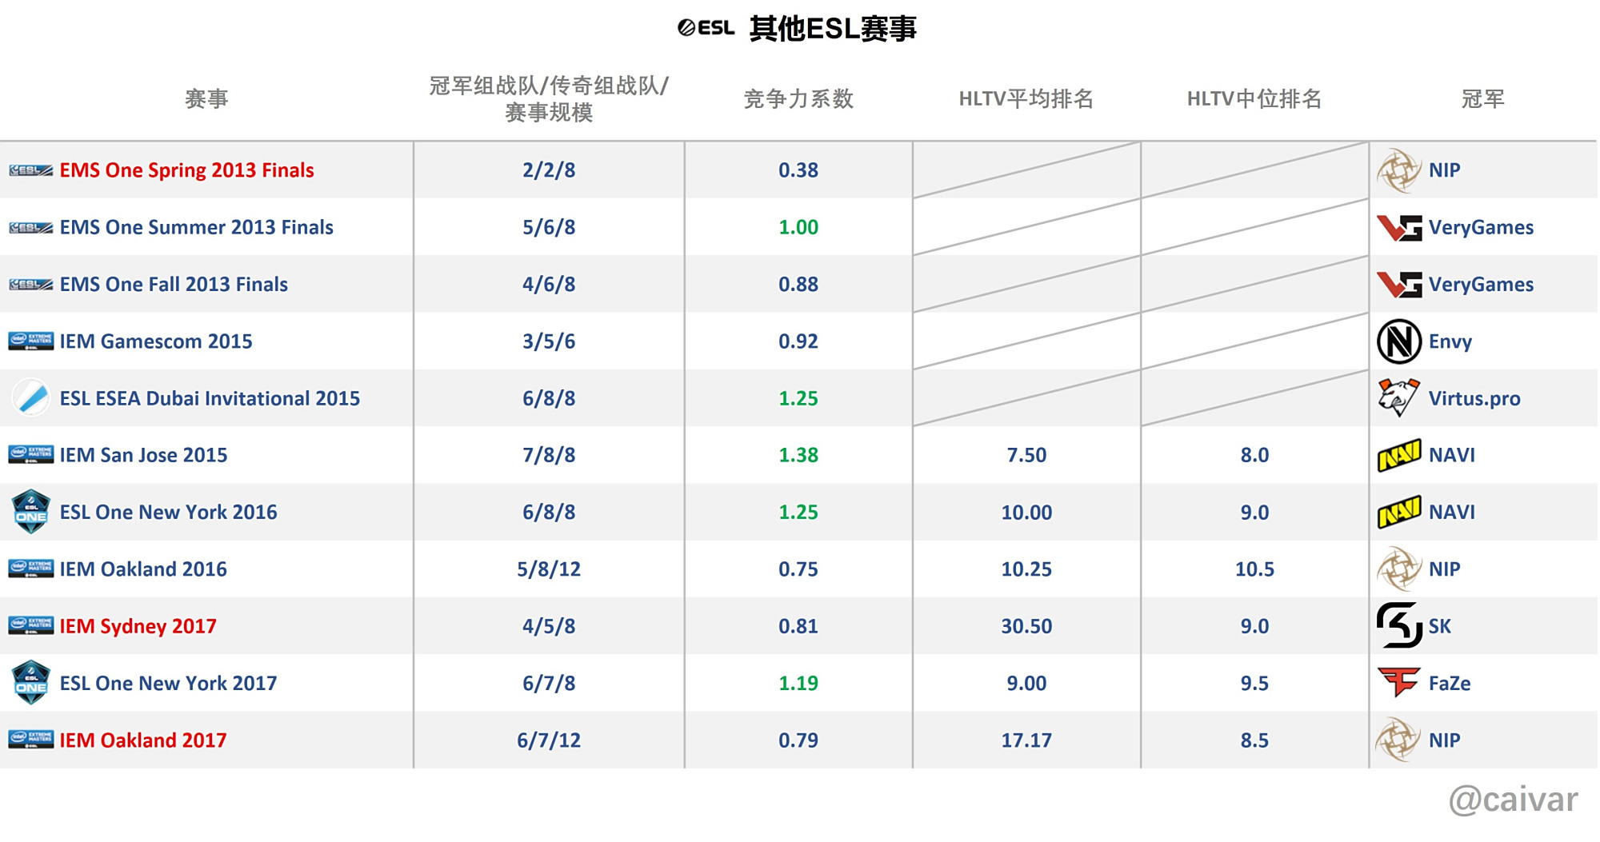Screen dimensions: 1600x842
Task: Click the NIP logo in first row
Action: point(1398,170)
